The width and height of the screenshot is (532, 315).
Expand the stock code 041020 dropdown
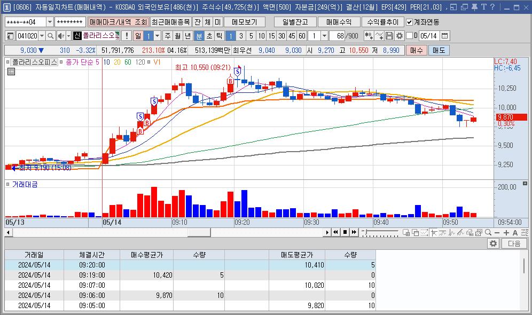(x=42, y=36)
